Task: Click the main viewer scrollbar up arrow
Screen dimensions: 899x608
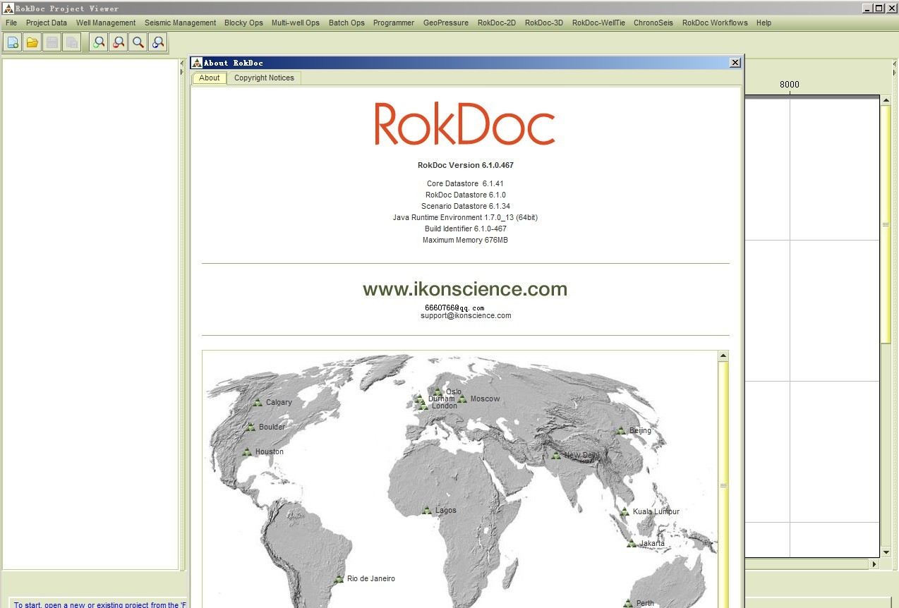Action: pos(886,101)
